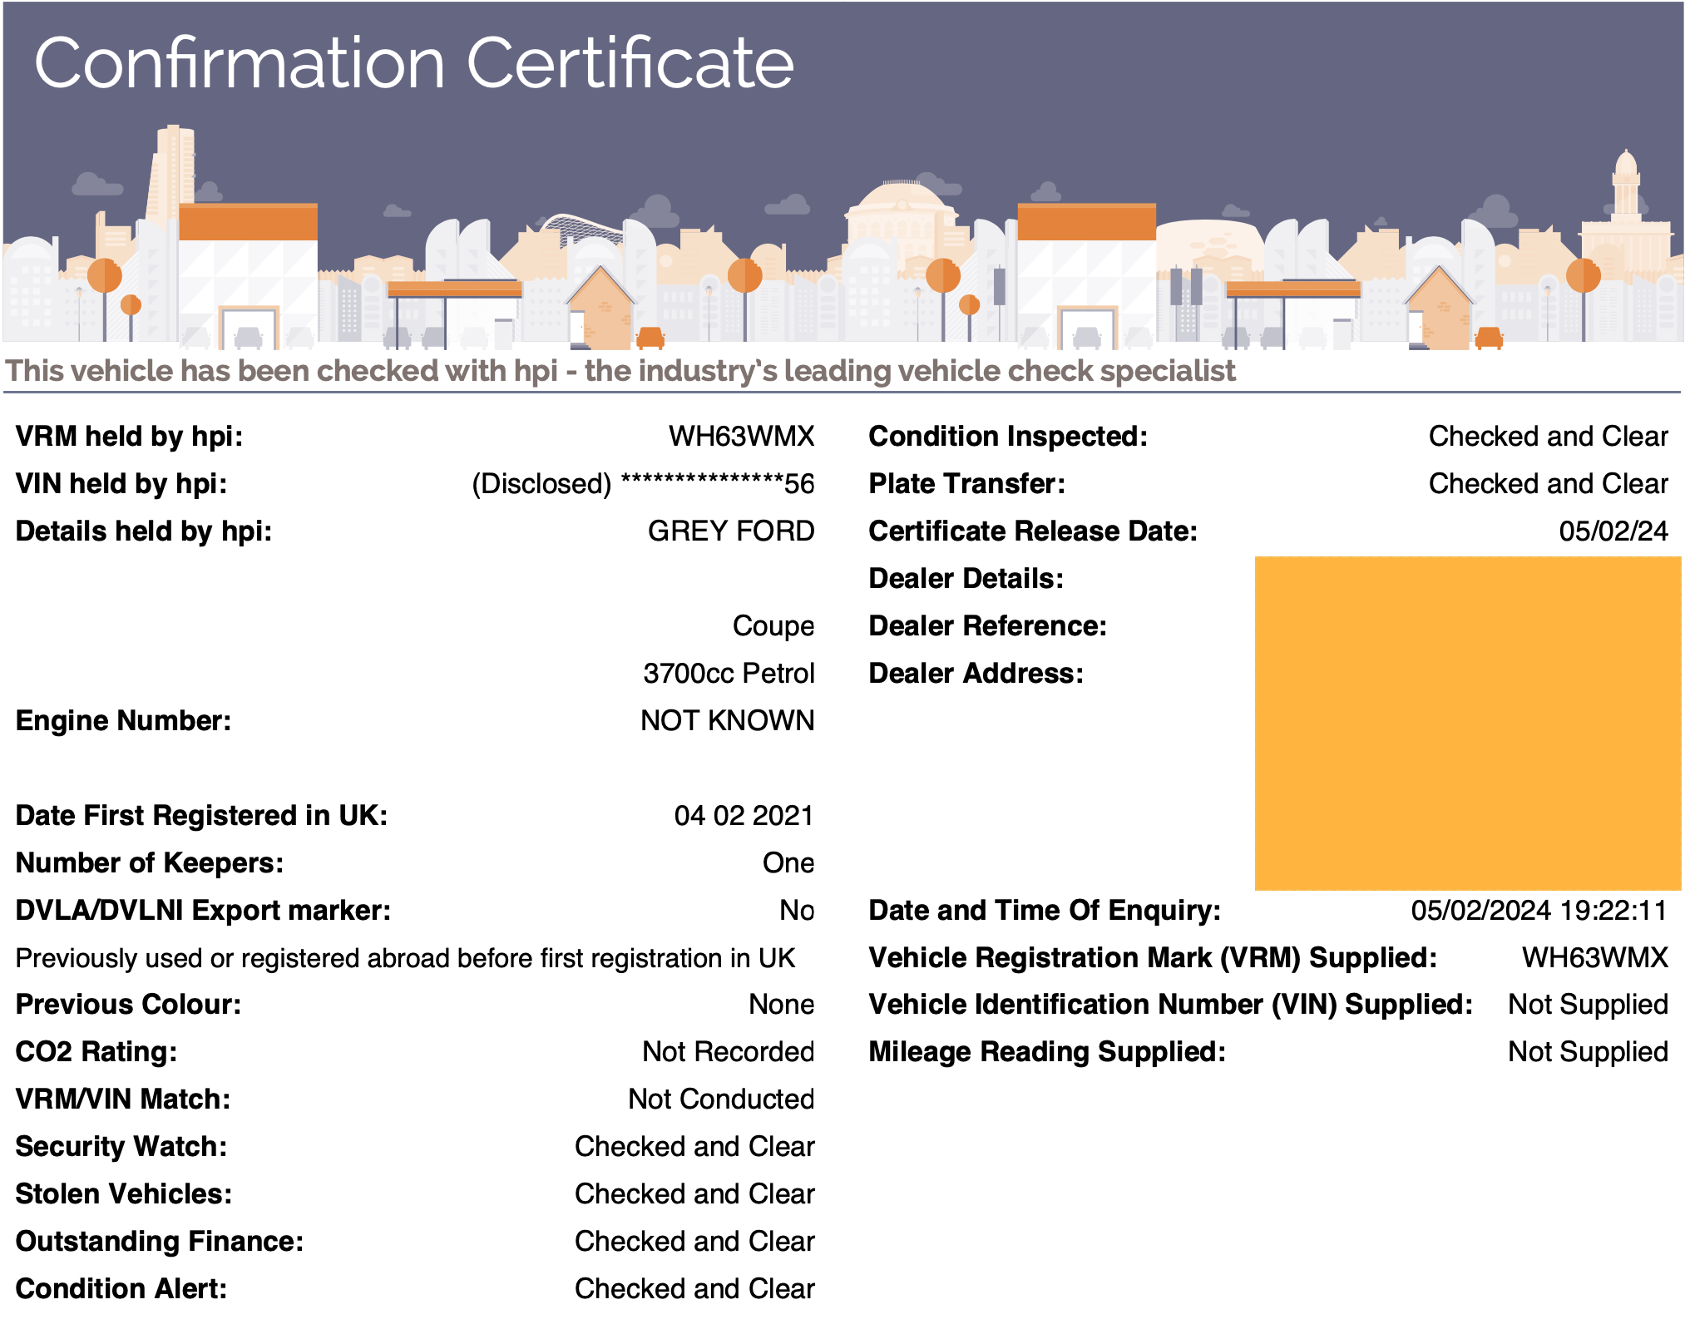Select Stolen Vehicles result Checked and Clear

694,1193
